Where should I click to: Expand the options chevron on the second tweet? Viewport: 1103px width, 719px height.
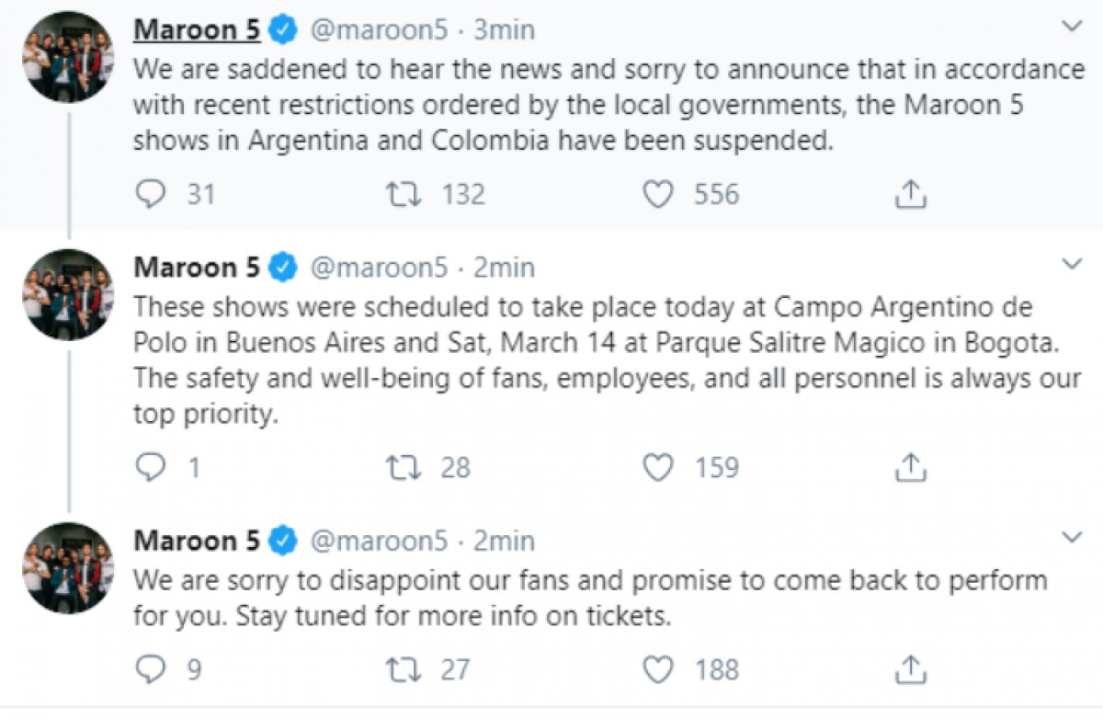(x=1072, y=266)
